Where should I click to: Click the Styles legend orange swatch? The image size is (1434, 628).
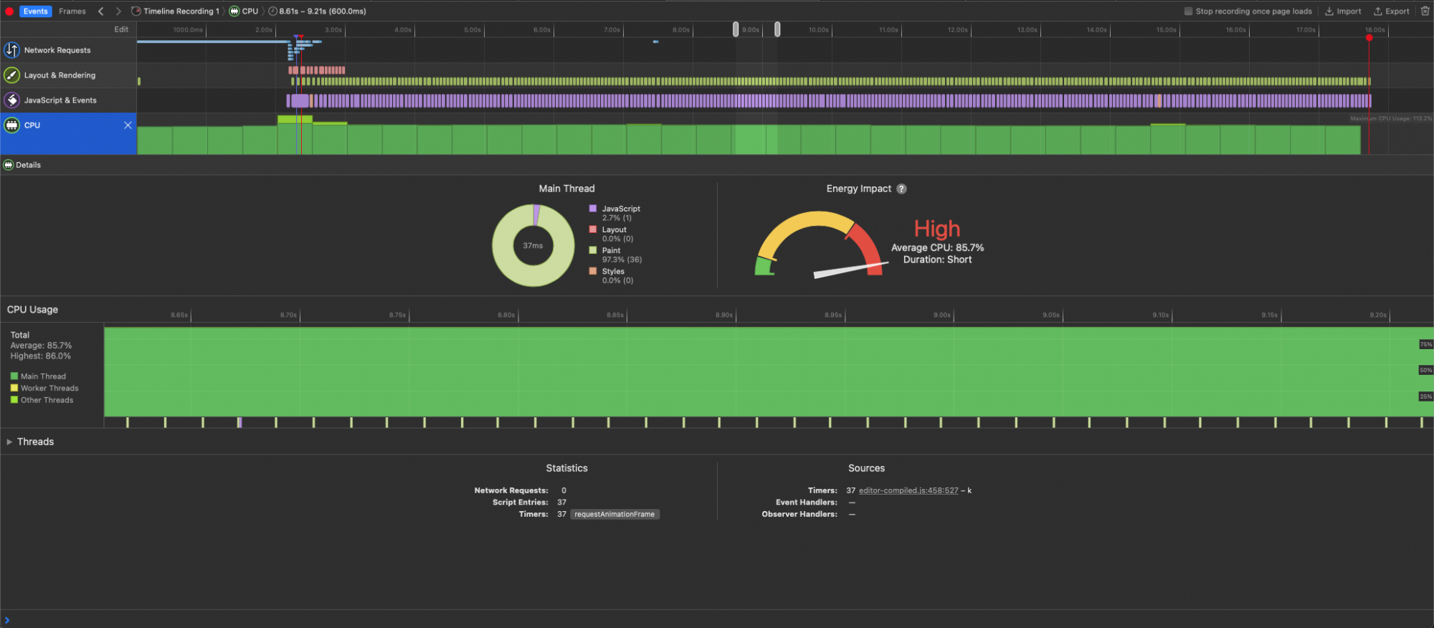click(x=593, y=271)
